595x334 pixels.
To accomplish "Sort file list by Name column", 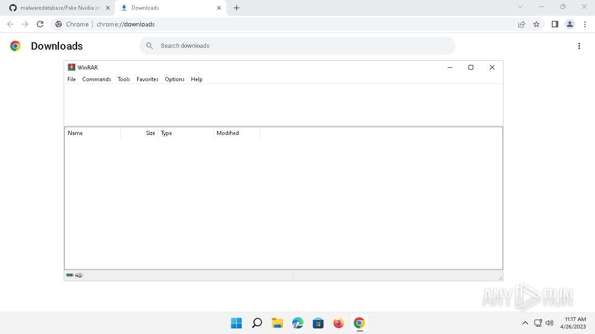I will click(93, 133).
